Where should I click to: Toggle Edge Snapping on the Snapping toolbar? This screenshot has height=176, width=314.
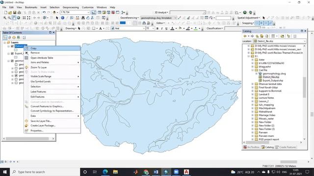tap(270, 23)
